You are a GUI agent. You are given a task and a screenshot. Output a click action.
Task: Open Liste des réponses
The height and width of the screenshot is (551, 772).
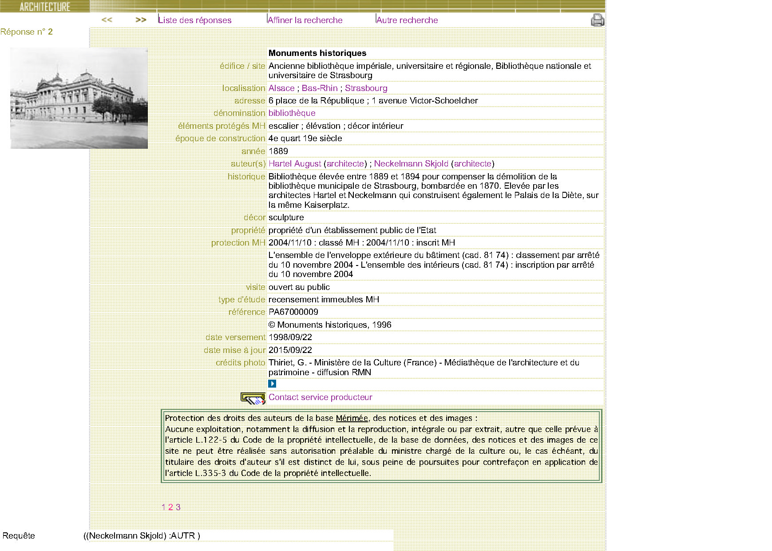pos(195,20)
